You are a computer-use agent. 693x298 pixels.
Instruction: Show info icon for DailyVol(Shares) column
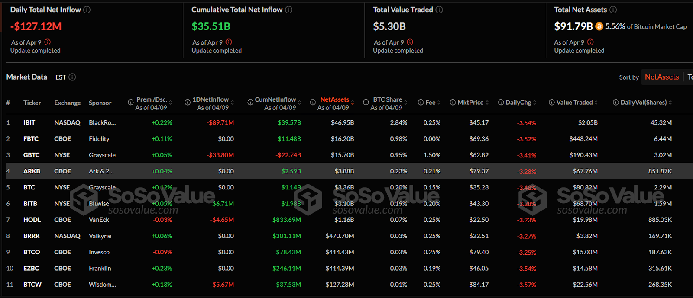point(615,103)
